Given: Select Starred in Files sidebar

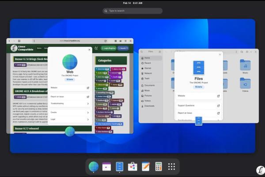Looking at the screenshot, I should point(151,68).
